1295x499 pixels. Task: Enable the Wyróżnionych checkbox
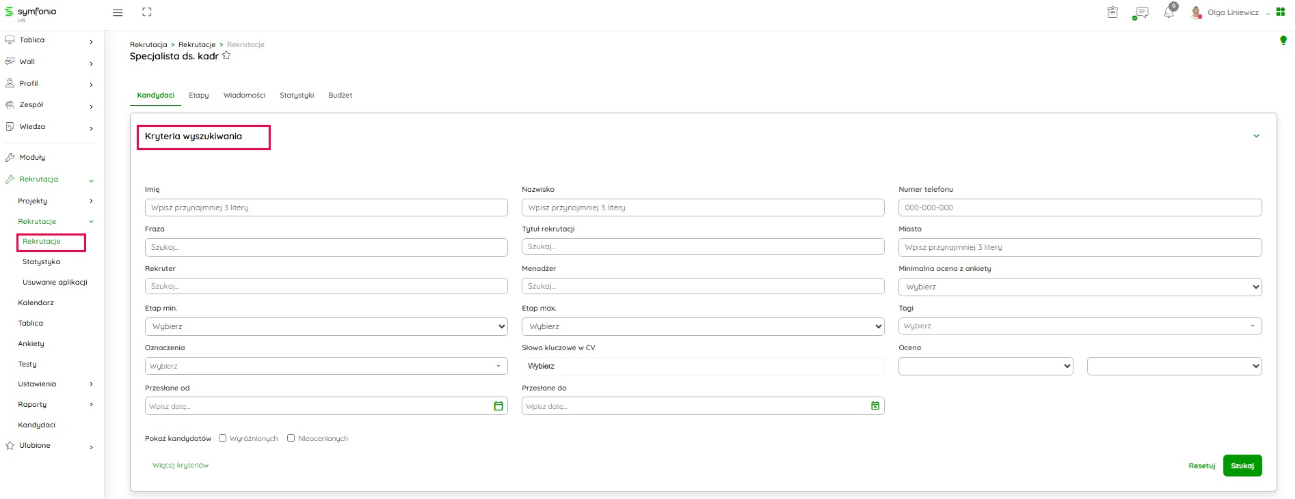coord(223,438)
